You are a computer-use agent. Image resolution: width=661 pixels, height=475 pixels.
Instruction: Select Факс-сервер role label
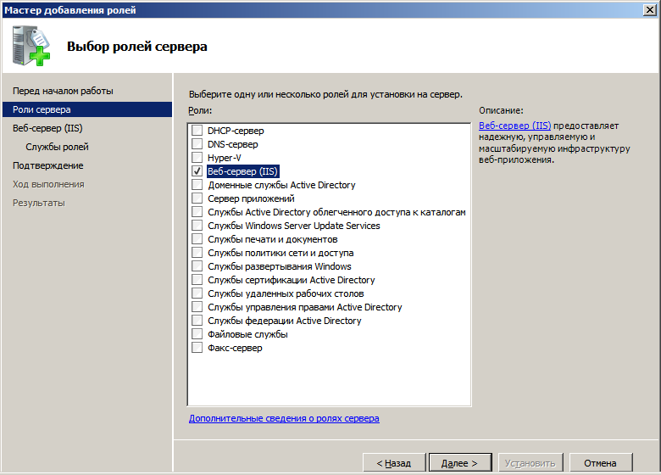[235, 348]
